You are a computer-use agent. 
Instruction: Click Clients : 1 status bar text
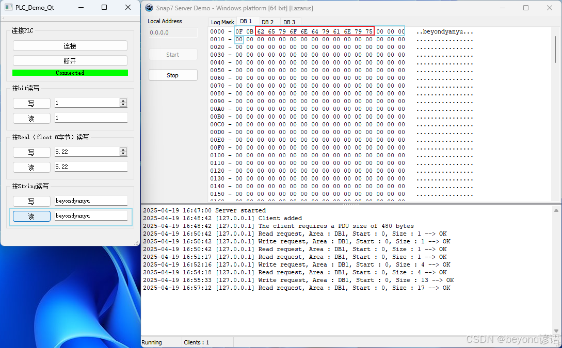click(197, 343)
